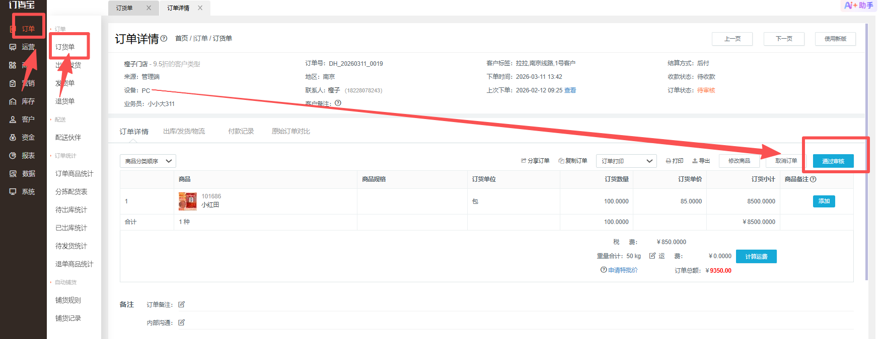Click edit icon next to 订单备注
The height and width of the screenshot is (339, 882).
click(182, 304)
